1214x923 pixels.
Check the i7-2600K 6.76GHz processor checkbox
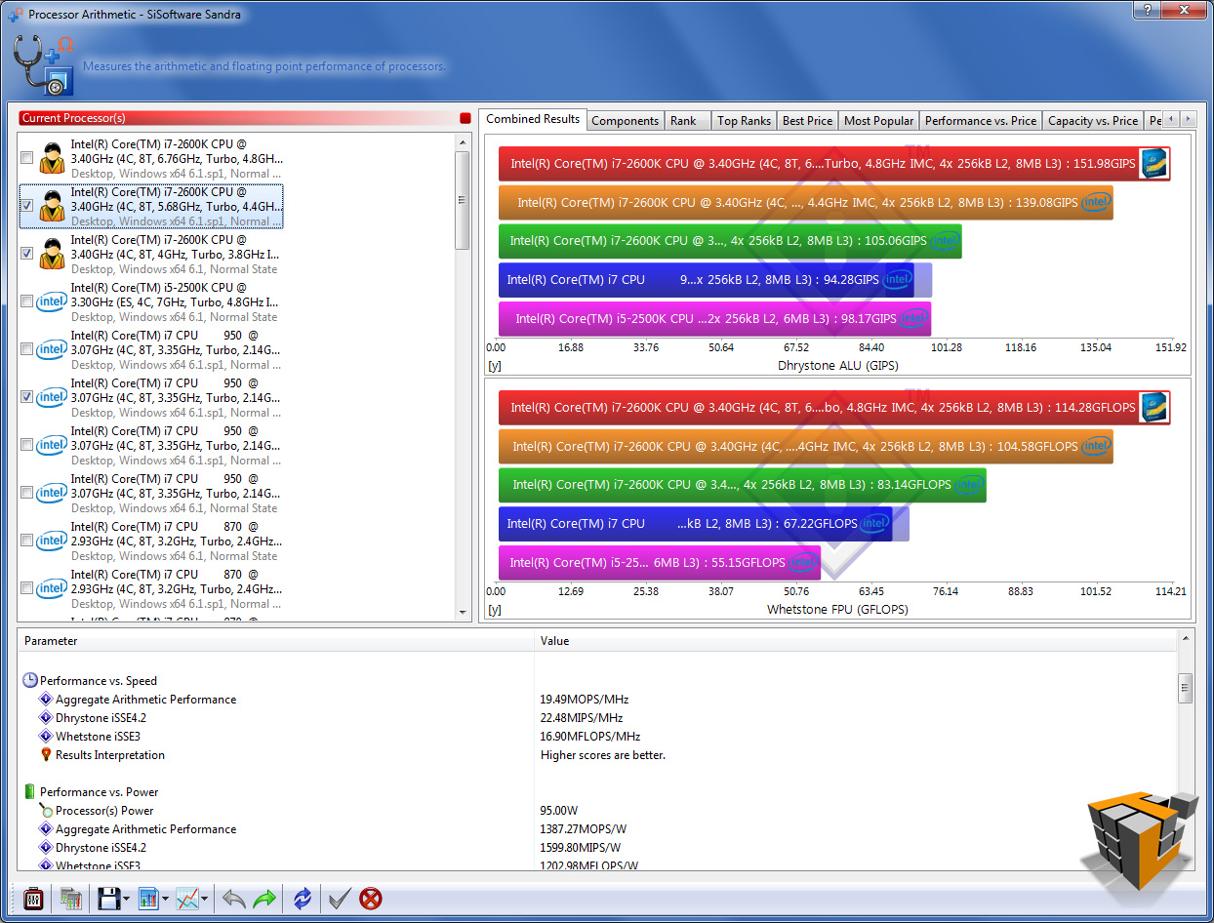point(27,158)
